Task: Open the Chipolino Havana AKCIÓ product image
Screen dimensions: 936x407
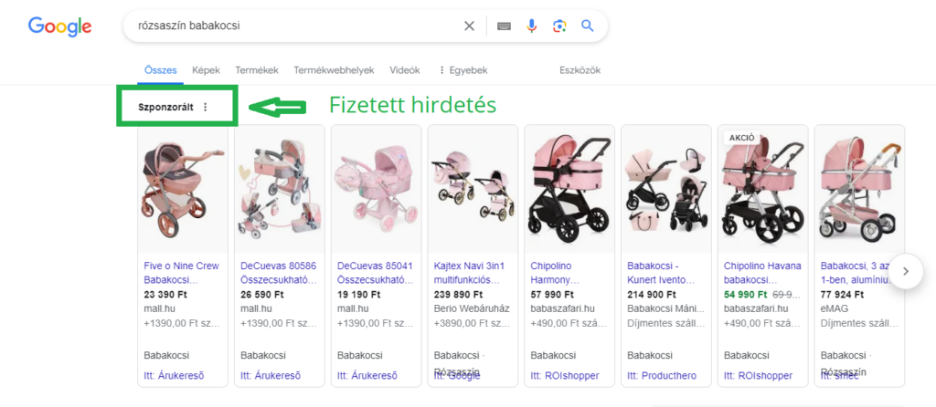Action: click(762, 190)
